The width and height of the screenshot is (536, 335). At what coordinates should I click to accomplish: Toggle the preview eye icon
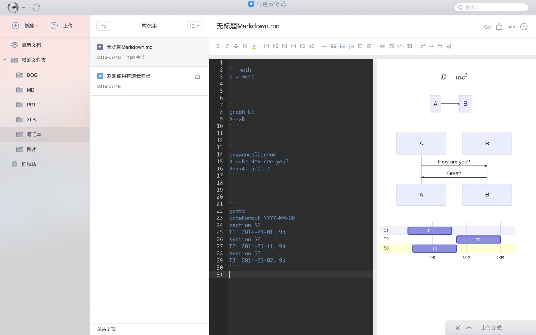coord(487,27)
